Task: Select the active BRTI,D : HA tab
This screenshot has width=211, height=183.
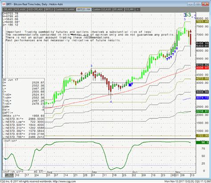Action: pyautogui.click(x=84, y=9)
